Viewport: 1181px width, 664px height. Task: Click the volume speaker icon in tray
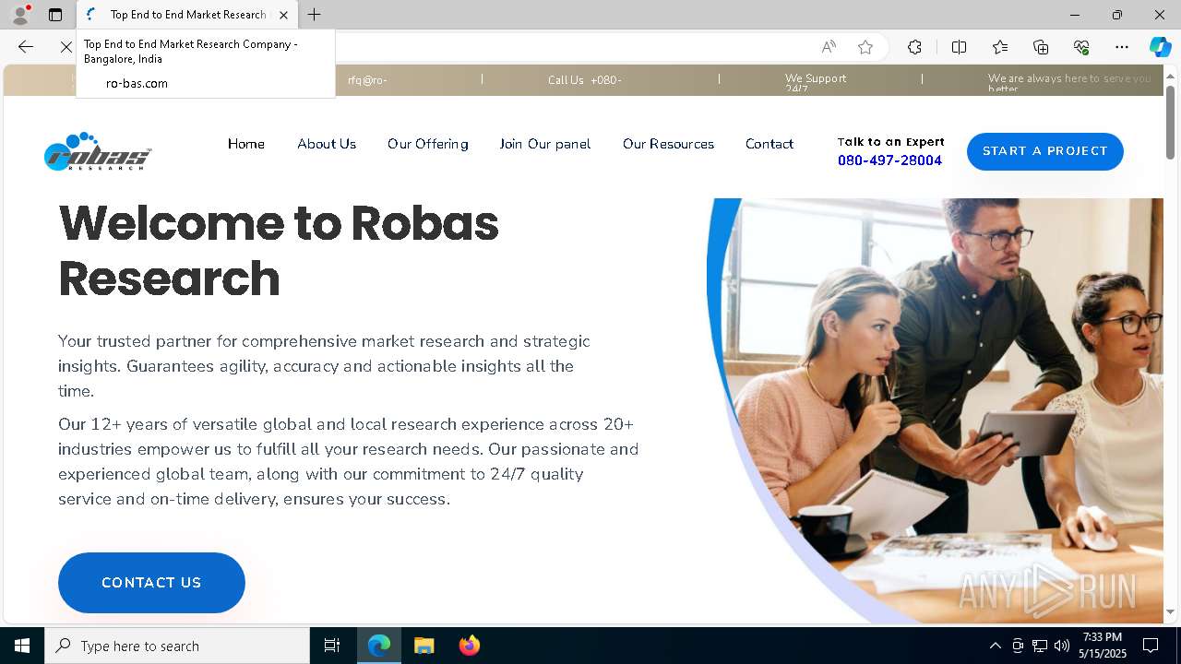(x=1062, y=646)
